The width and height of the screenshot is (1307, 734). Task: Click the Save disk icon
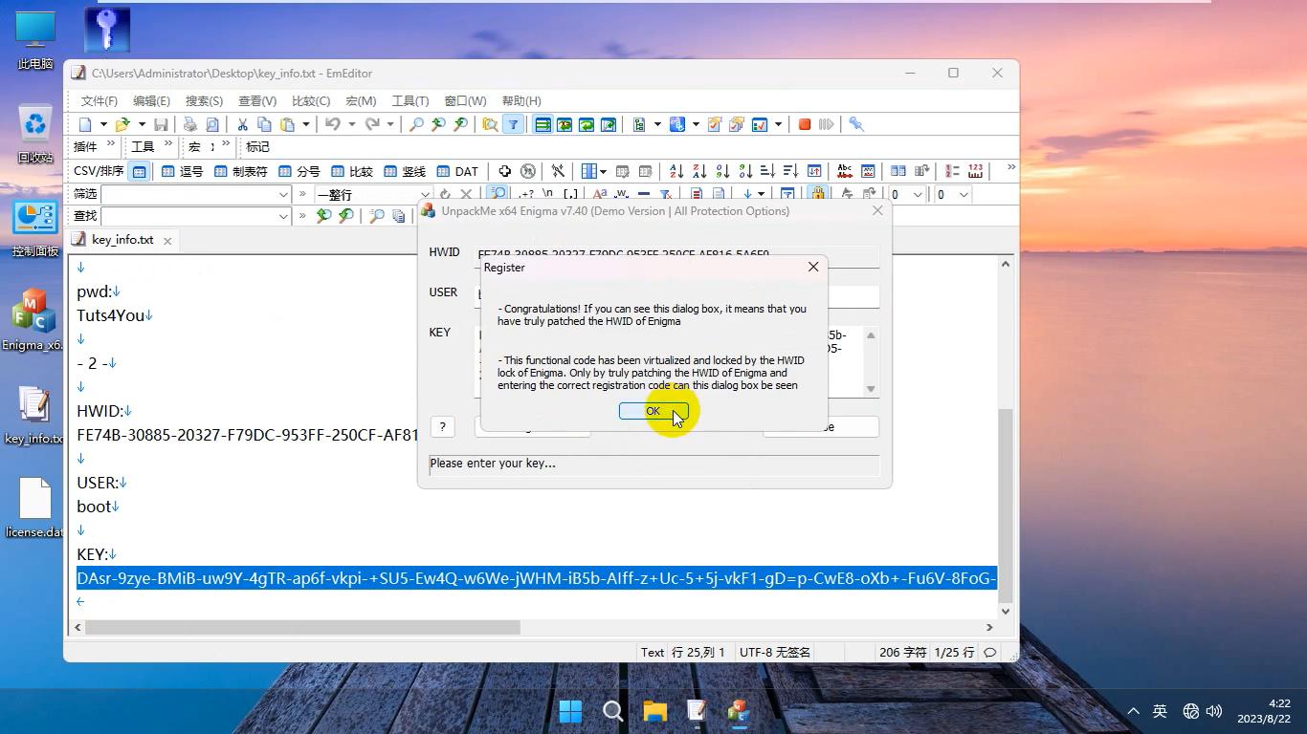[162, 124]
